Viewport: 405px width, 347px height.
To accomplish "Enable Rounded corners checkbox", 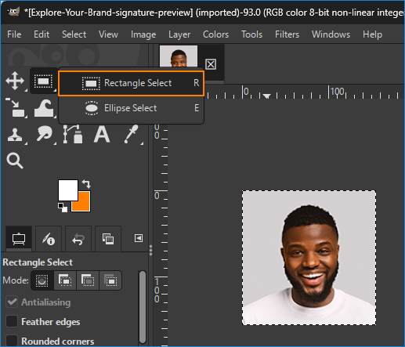I will click(x=12, y=341).
